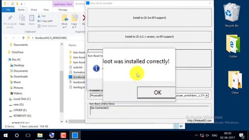Image resolution: width=249 pixels, height=140 pixels.
Task: Open the Copy to dropdown
Action: tap(74, 21)
